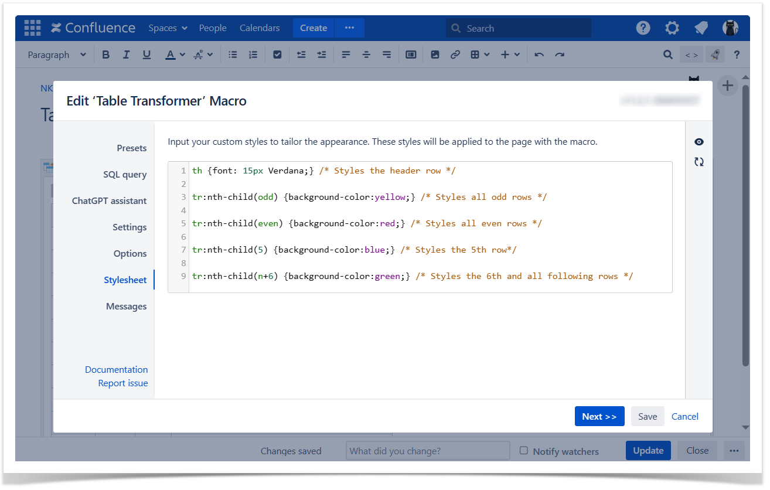
Task: Click the notifications bell icon
Action: point(701,28)
